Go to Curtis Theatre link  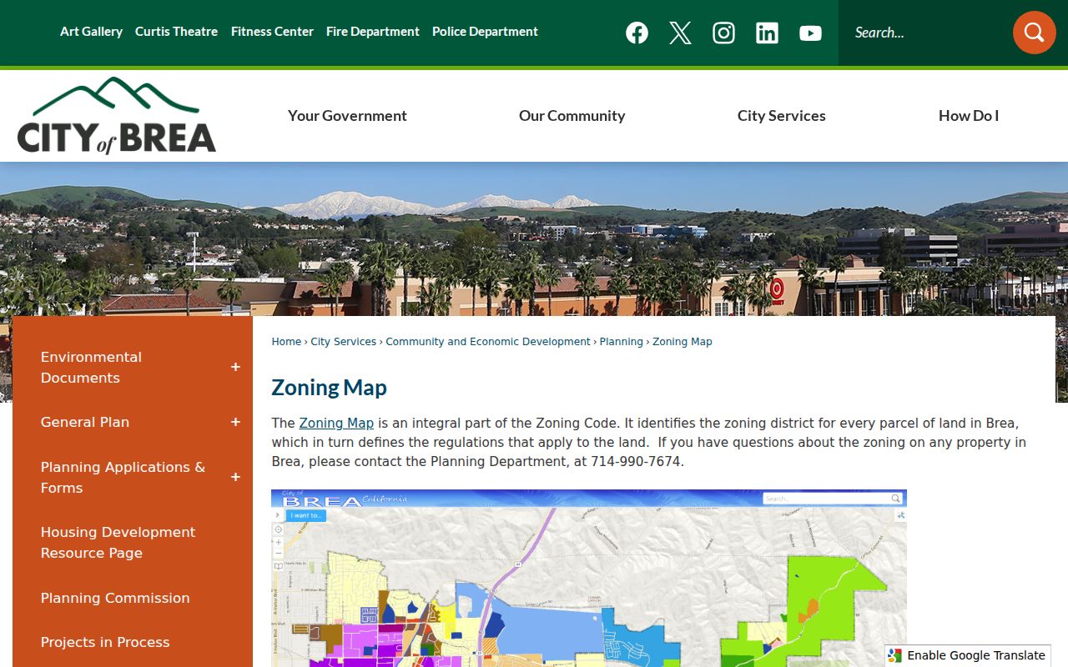tap(176, 32)
